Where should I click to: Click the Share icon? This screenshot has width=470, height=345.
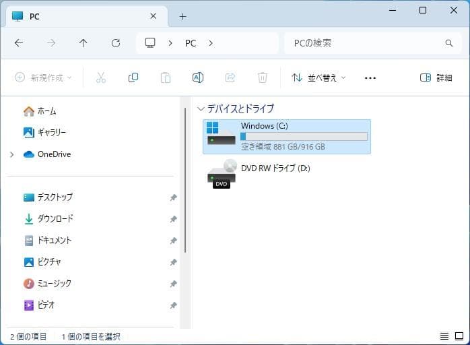230,77
